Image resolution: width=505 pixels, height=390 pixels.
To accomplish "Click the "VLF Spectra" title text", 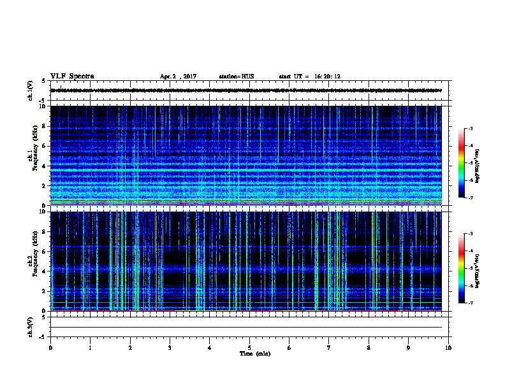I will tap(72, 76).
